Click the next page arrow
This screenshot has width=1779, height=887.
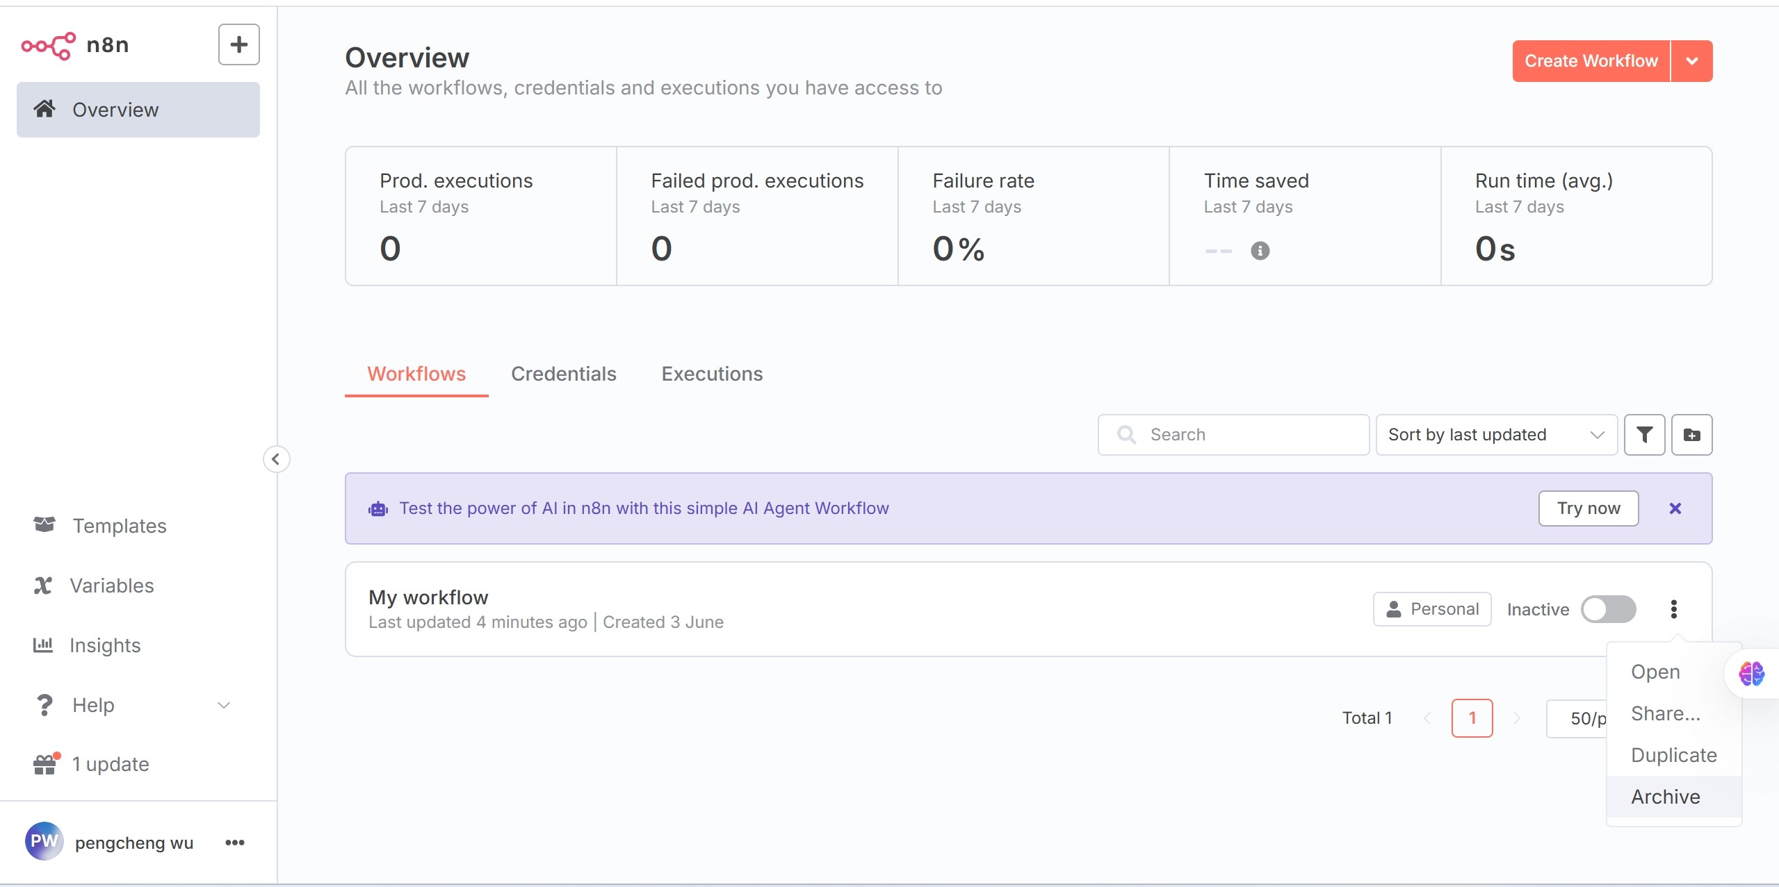pos(1517,718)
